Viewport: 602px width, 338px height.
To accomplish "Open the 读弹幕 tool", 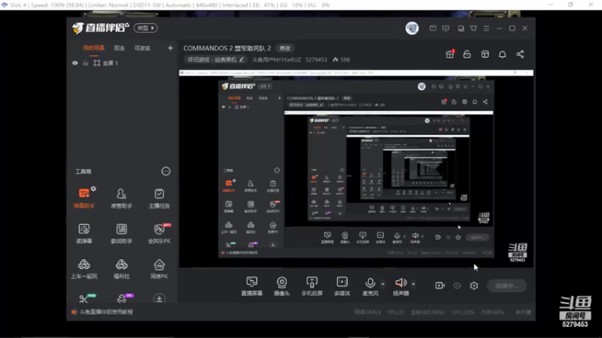I will click(84, 233).
